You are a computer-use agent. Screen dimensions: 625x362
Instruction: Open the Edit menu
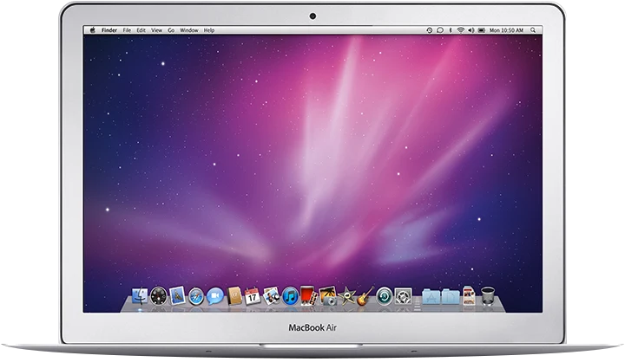(141, 30)
